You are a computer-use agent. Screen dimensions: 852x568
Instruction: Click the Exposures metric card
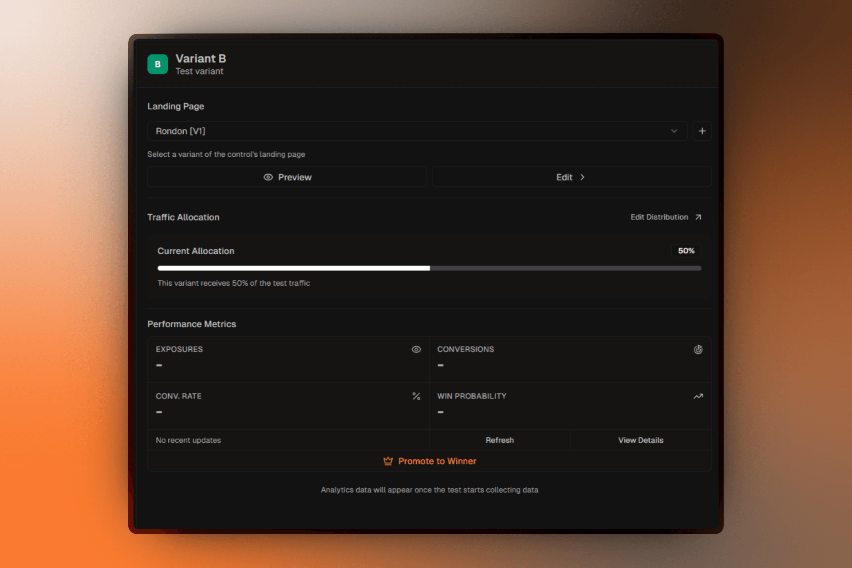point(288,359)
